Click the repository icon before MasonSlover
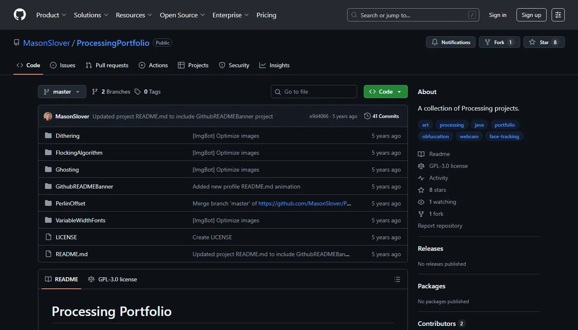Image resolution: width=578 pixels, height=330 pixels. (x=17, y=42)
